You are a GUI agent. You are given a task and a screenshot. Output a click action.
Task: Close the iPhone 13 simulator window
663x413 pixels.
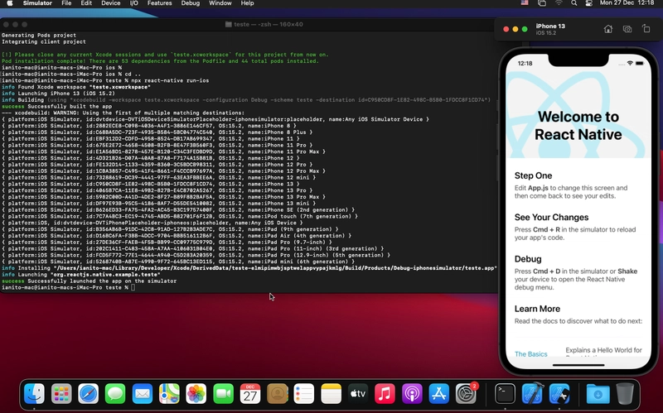pos(506,29)
